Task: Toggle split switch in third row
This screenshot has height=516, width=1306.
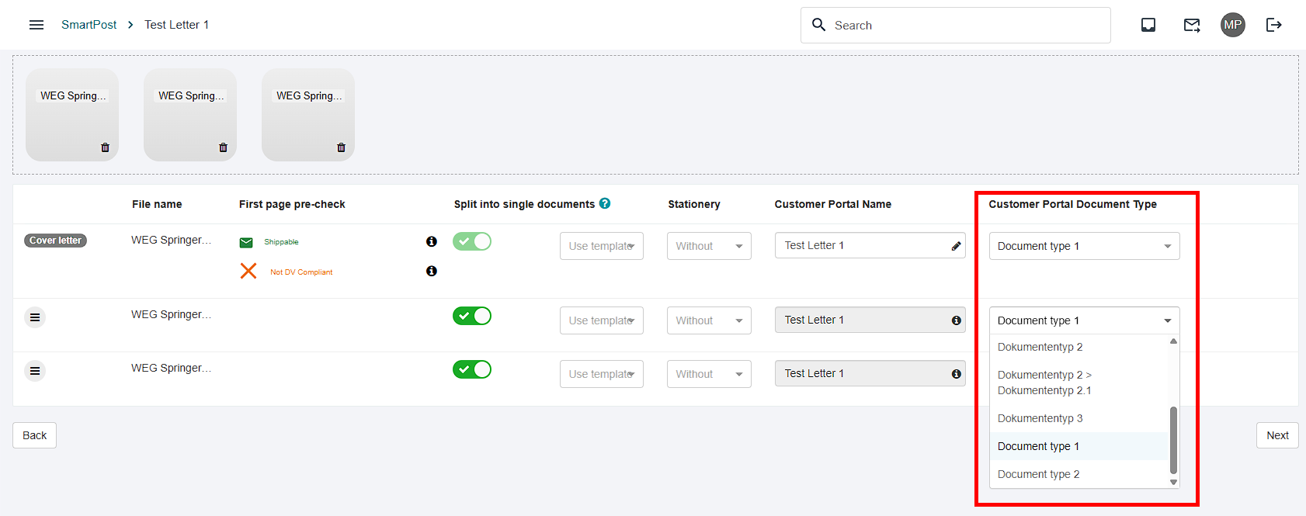Action: click(x=472, y=369)
